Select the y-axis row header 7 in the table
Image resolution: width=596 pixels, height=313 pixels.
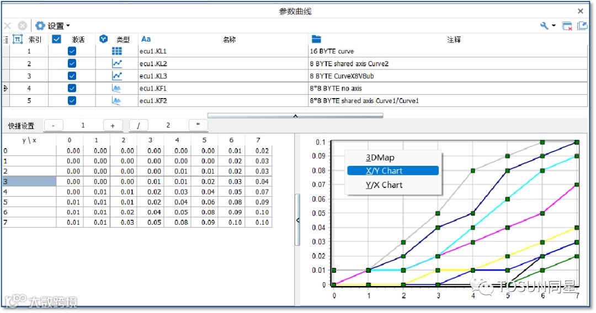[x=29, y=222]
